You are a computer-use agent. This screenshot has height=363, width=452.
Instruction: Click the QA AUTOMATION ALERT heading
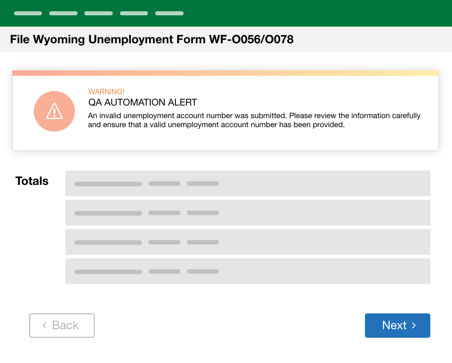coord(143,102)
